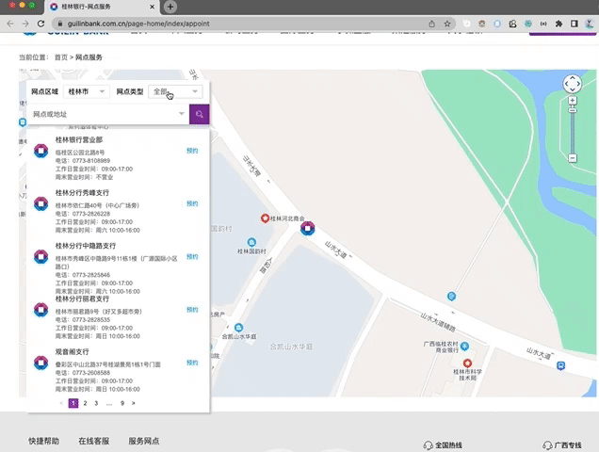Click logo icon of 观音阁支行 entry
599x452 pixels.
point(40,363)
